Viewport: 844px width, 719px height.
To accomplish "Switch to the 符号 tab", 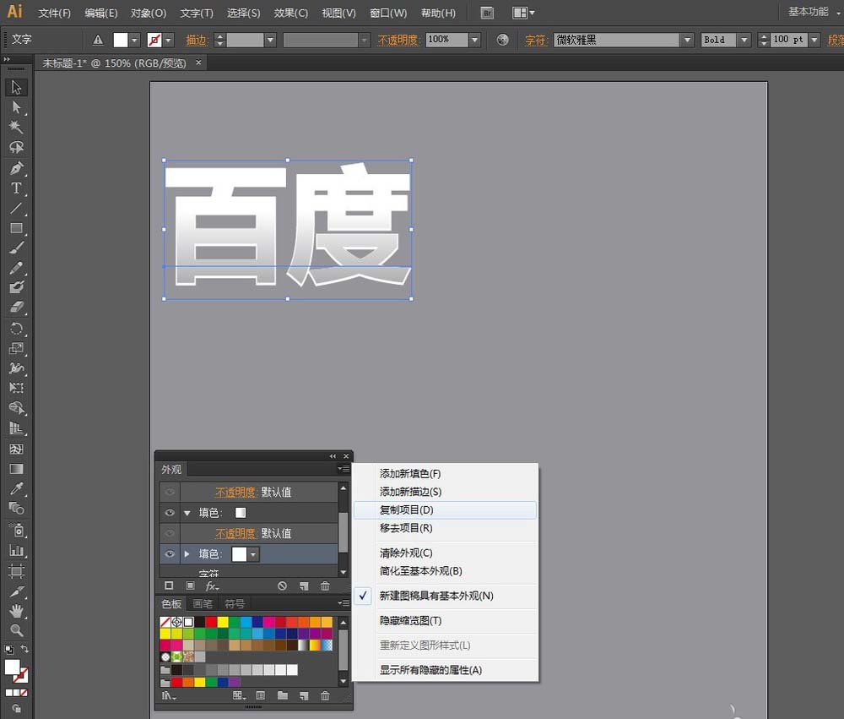I will pyautogui.click(x=235, y=603).
